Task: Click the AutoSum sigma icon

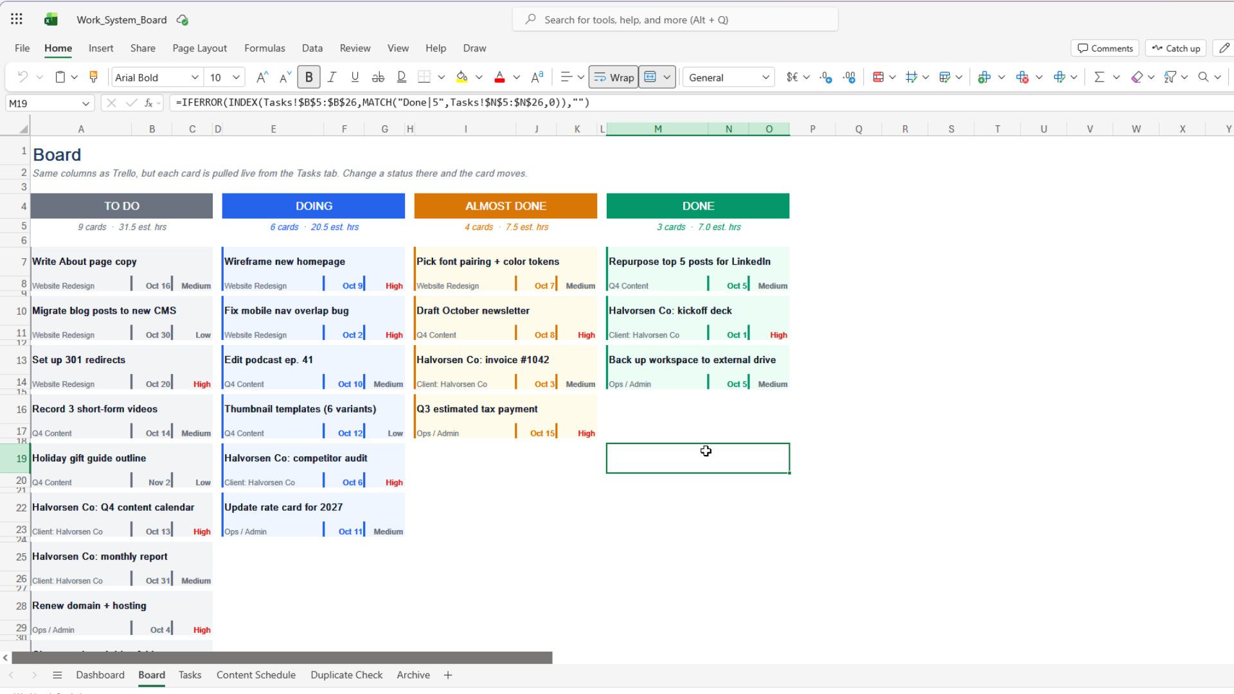Action: click(1099, 77)
